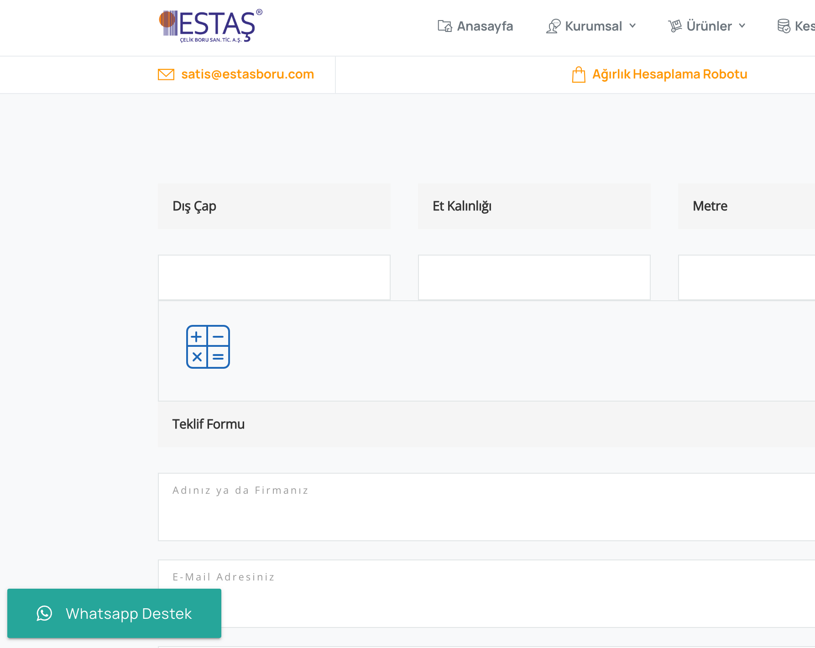
Task: Open the Ürünler menu
Action: 707,26
